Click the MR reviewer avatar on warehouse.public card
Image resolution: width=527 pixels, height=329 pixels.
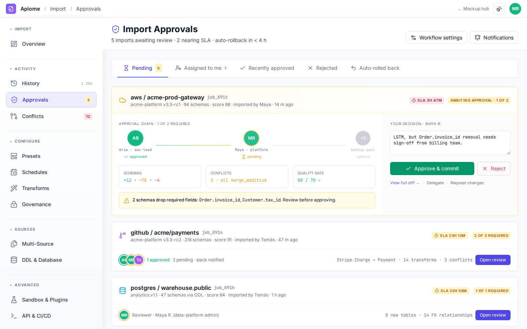[x=124, y=315]
